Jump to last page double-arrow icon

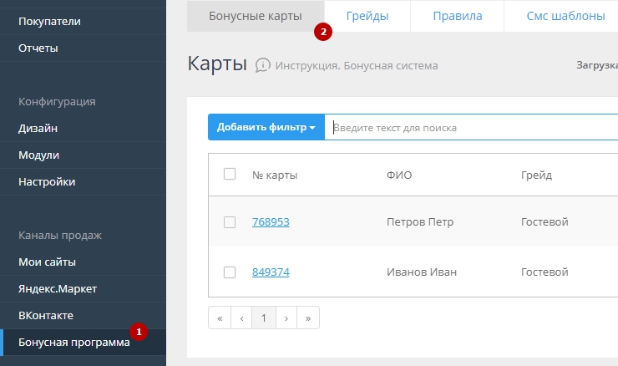click(308, 318)
